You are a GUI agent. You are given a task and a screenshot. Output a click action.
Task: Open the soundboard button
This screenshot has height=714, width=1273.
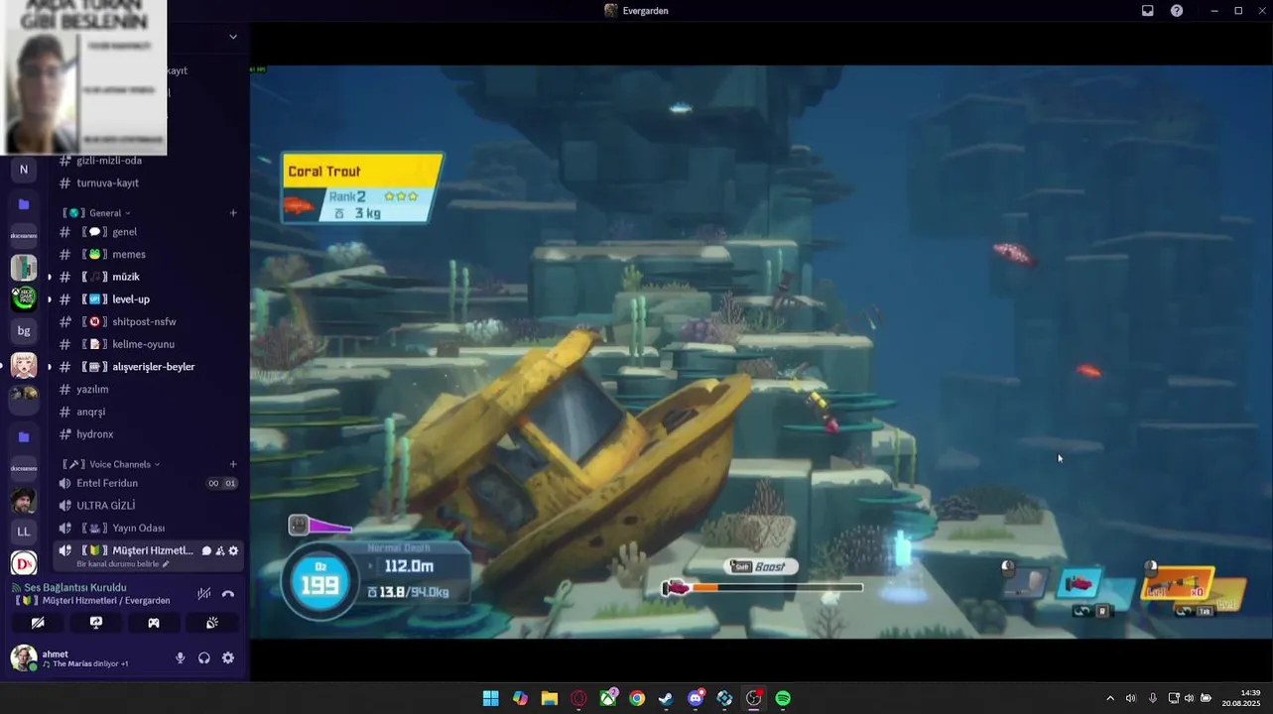point(211,623)
